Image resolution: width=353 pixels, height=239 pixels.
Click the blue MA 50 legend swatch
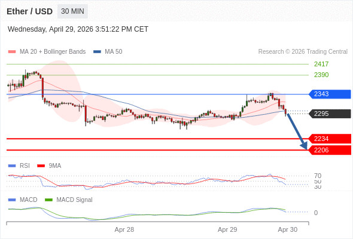point(97,52)
